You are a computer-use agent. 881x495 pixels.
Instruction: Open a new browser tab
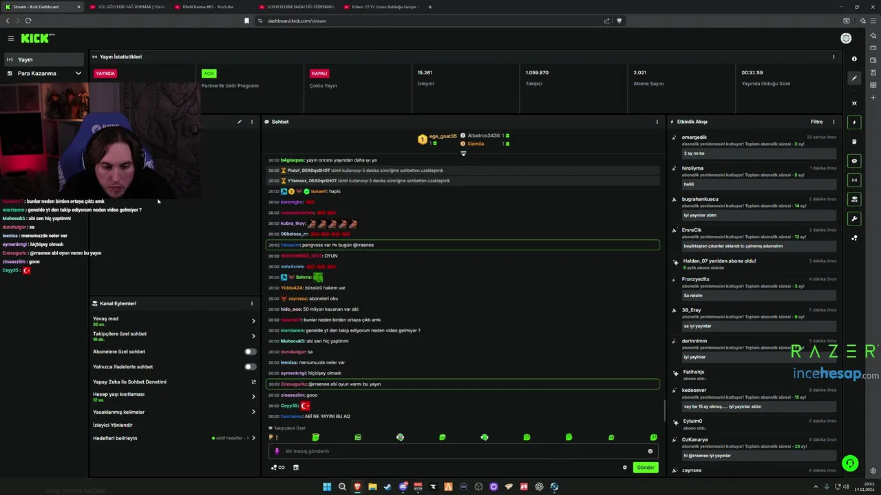click(430, 7)
